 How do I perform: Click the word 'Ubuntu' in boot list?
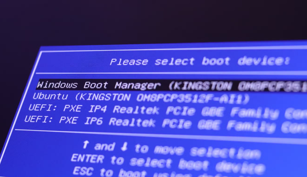tap(50, 96)
